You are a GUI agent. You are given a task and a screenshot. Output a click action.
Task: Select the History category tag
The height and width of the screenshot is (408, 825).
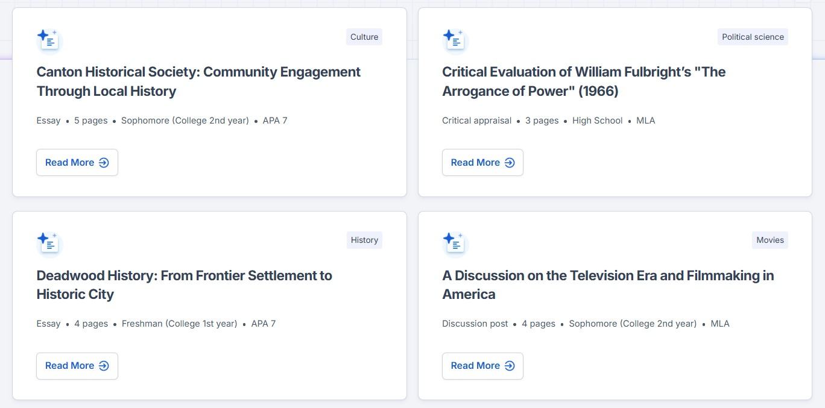pos(364,240)
